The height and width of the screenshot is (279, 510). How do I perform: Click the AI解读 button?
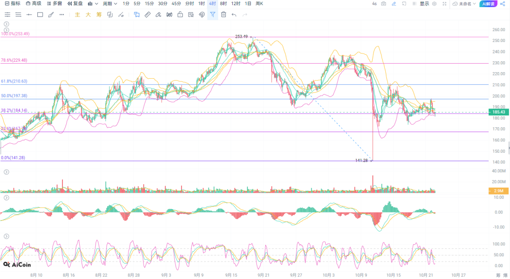[x=488, y=4]
